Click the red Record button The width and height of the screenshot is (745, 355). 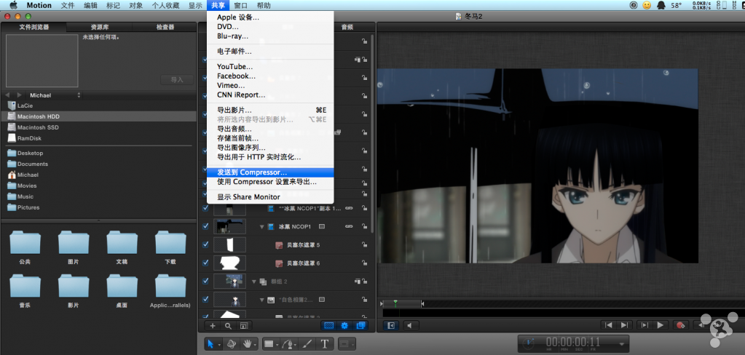click(x=679, y=325)
